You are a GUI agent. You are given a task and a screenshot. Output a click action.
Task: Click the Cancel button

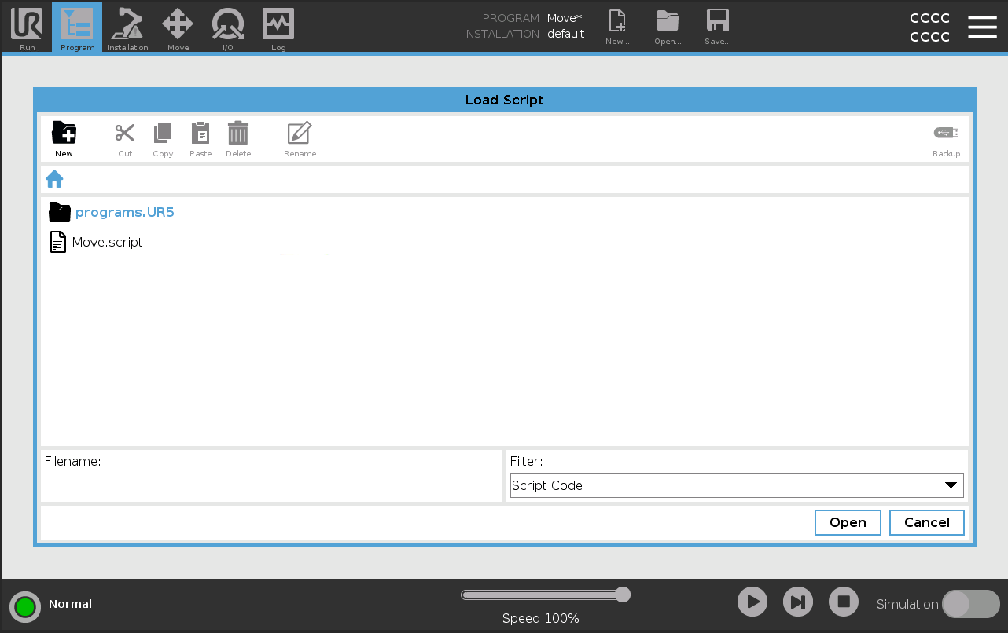click(927, 522)
